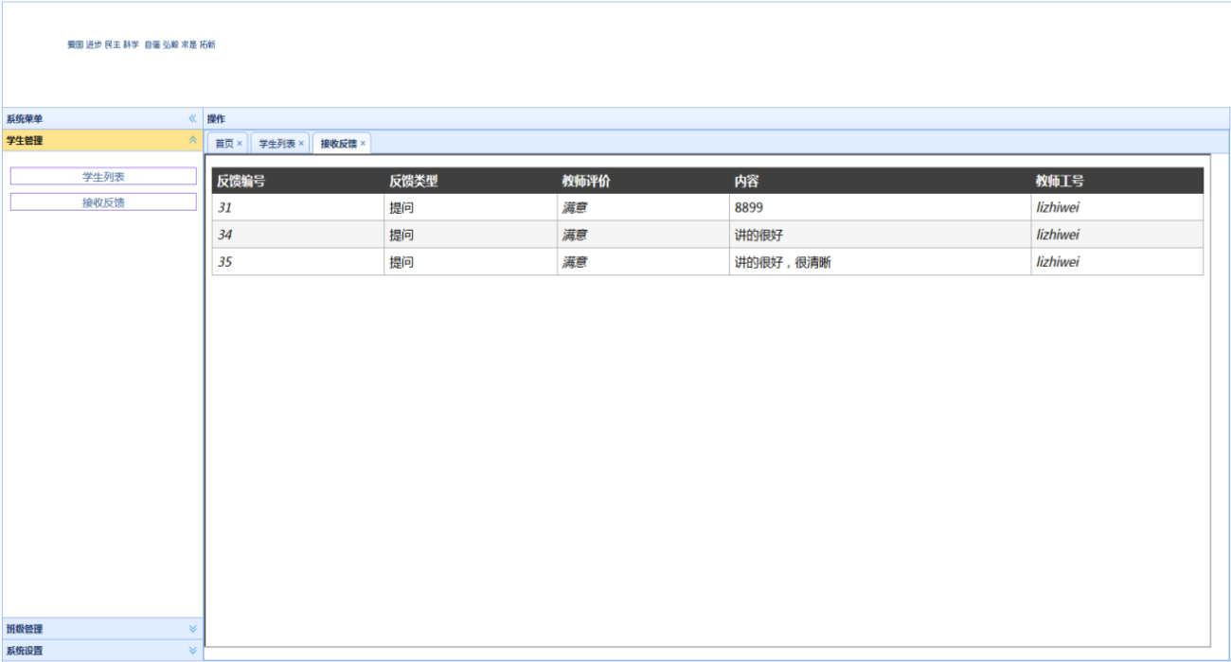Collapse the 学生管理 accordion section
The image size is (1231, 662).
tap(192, 141)
